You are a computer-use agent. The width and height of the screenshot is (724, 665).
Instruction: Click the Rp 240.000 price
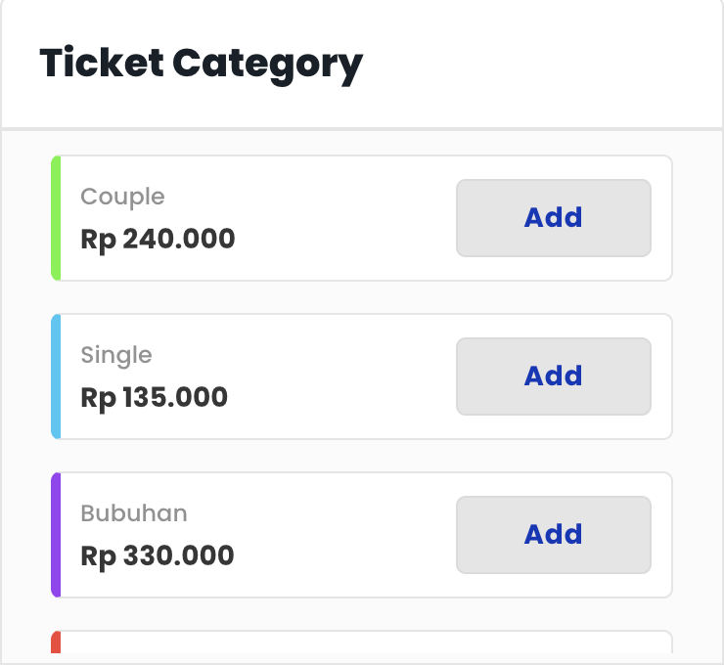[158, 239]
